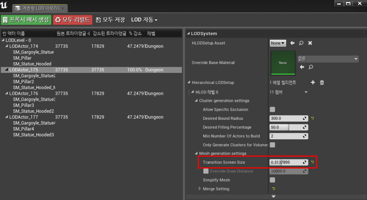367x200 pixels.
Task: Collapse HLOD 레벨 0 entry
Action: click(193, 92)
